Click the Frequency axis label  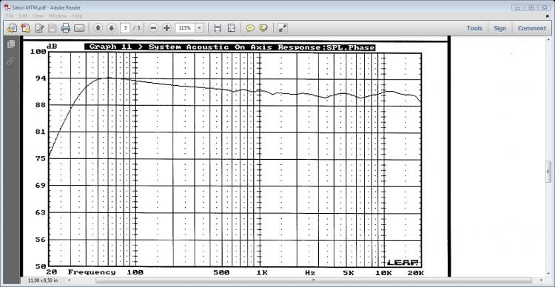[x=92, y=272]
